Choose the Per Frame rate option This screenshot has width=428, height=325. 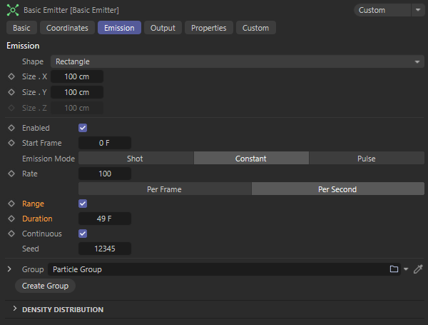(164, 189)
